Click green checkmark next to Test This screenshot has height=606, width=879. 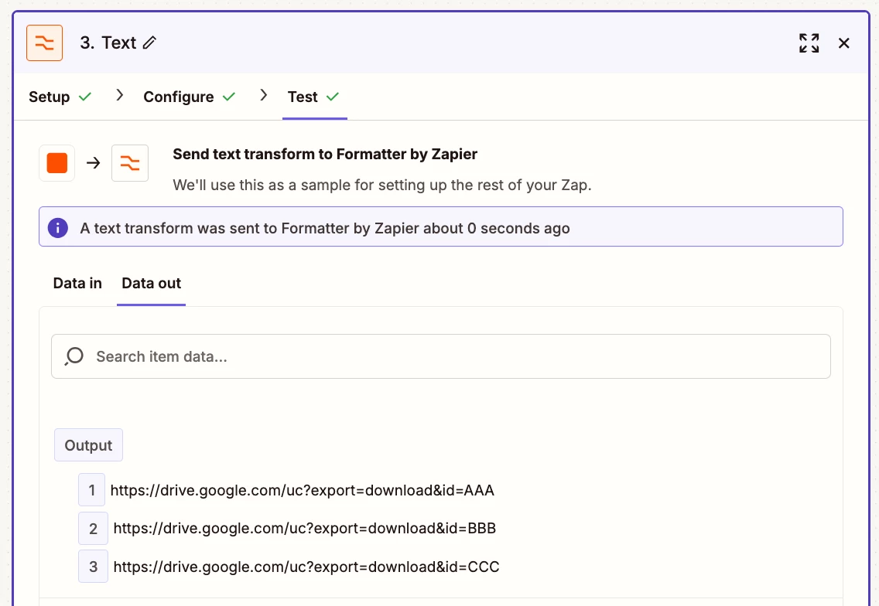click(x=333, y=97)
